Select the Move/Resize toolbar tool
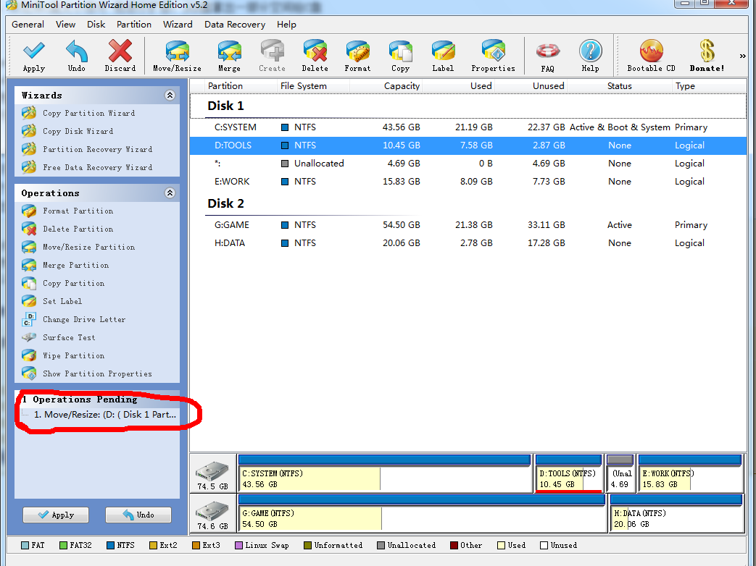Image resolution: width=756 pixels, height=566 pixels. point(177,55)
